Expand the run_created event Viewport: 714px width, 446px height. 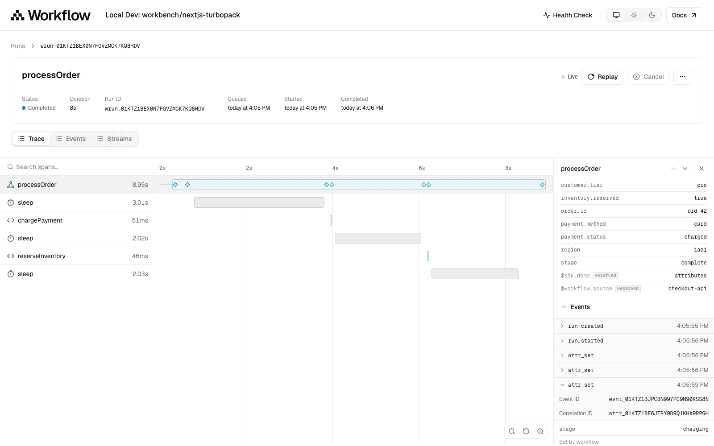point(634,326)
